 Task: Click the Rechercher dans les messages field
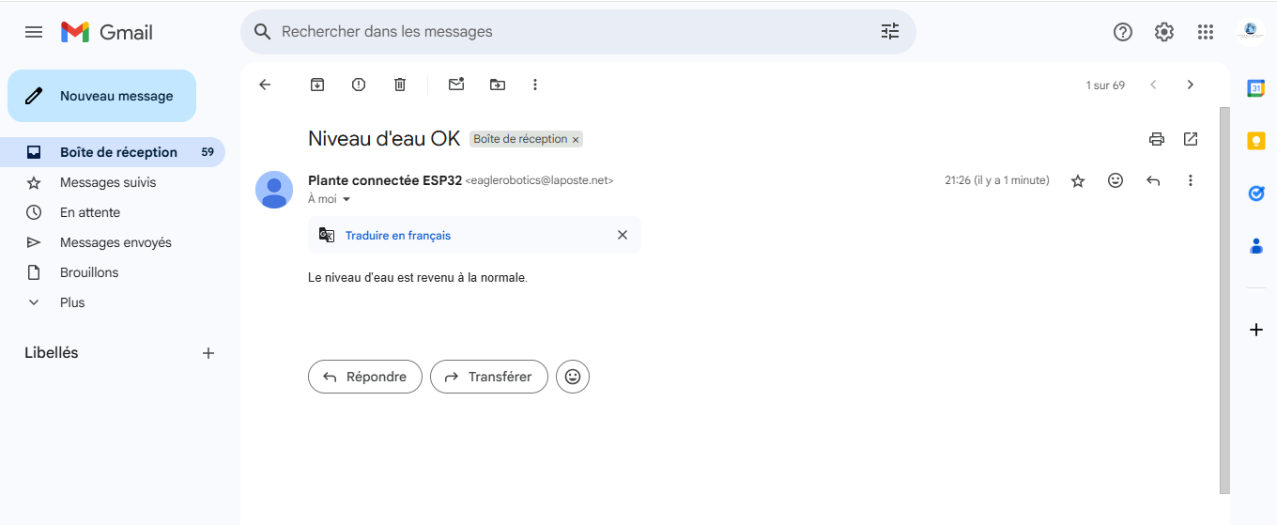[563, 32]
